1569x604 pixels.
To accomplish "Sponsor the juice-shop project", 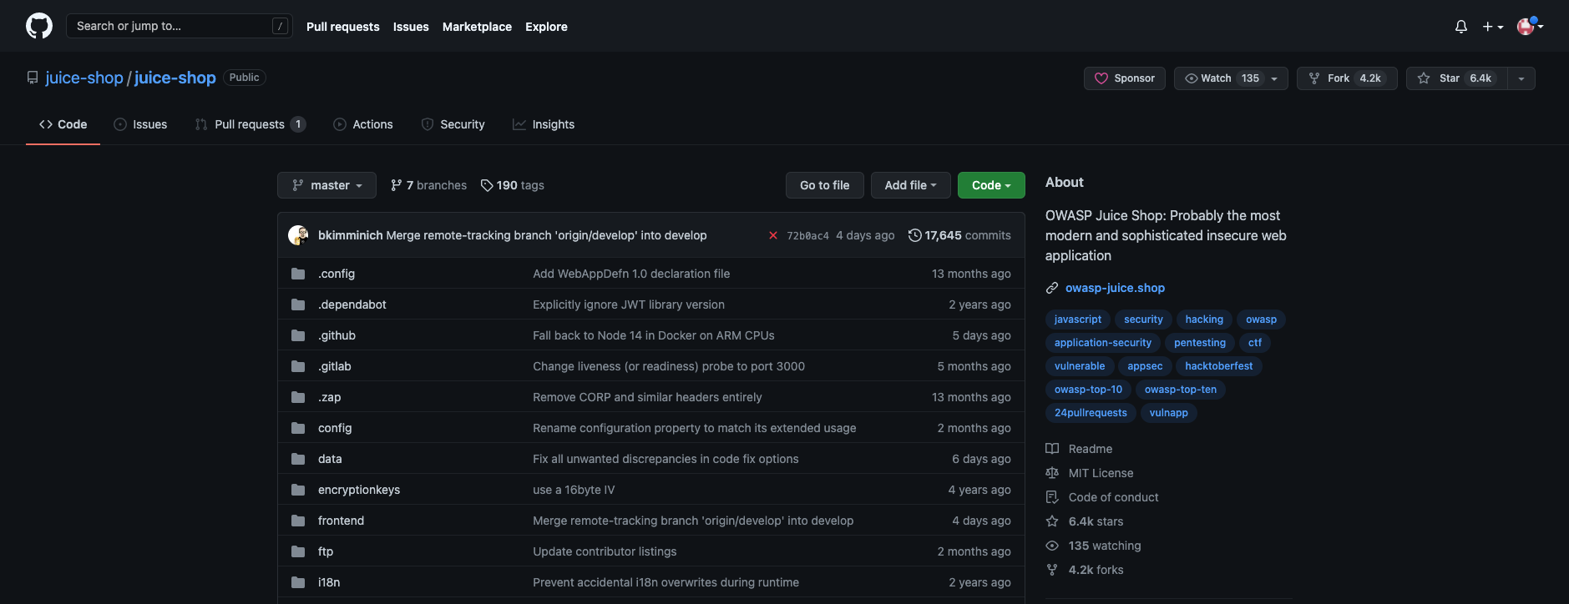I will (x=1124, y=78).
